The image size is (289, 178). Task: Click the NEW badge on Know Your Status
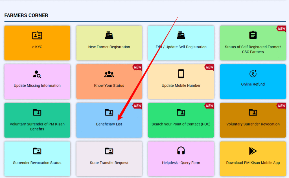[x=137, y=67]
